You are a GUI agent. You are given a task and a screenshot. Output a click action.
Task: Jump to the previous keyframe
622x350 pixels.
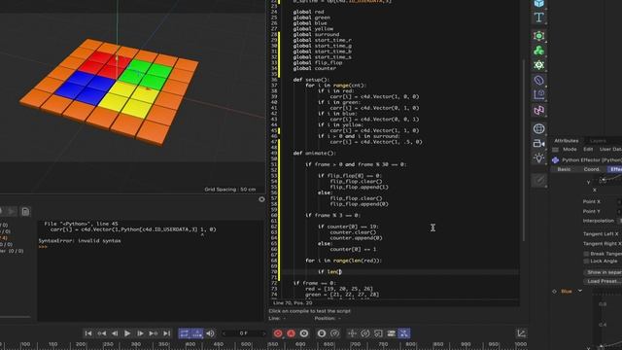coord(101,333)
